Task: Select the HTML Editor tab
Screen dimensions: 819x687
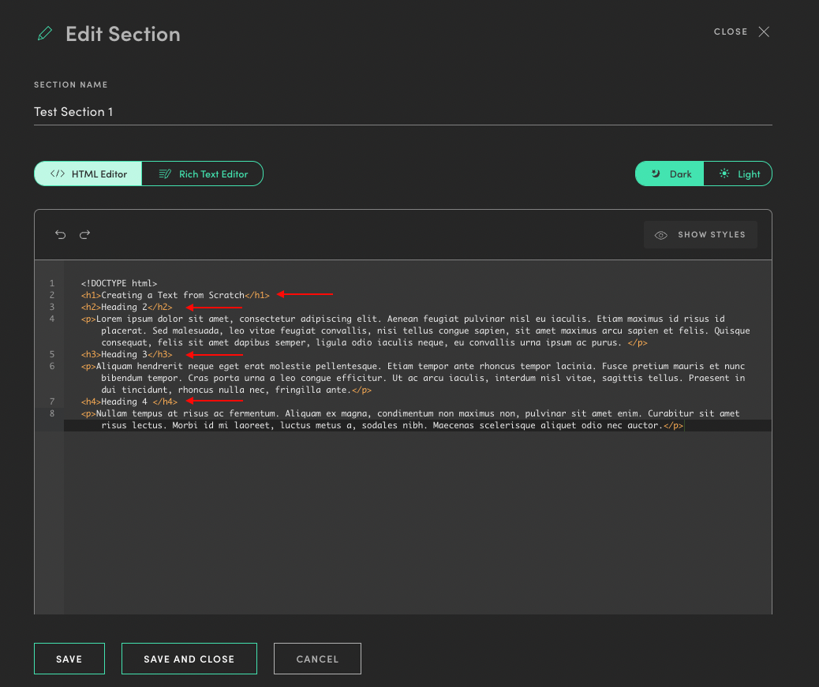Action: [x=88, y=174]
